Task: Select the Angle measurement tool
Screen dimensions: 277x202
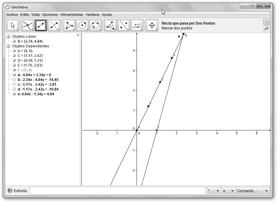Action: tap(110, 25)
